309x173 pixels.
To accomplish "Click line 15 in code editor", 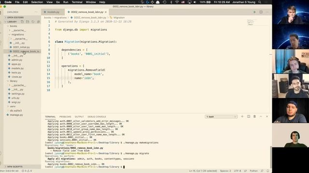I will [84, 78].
